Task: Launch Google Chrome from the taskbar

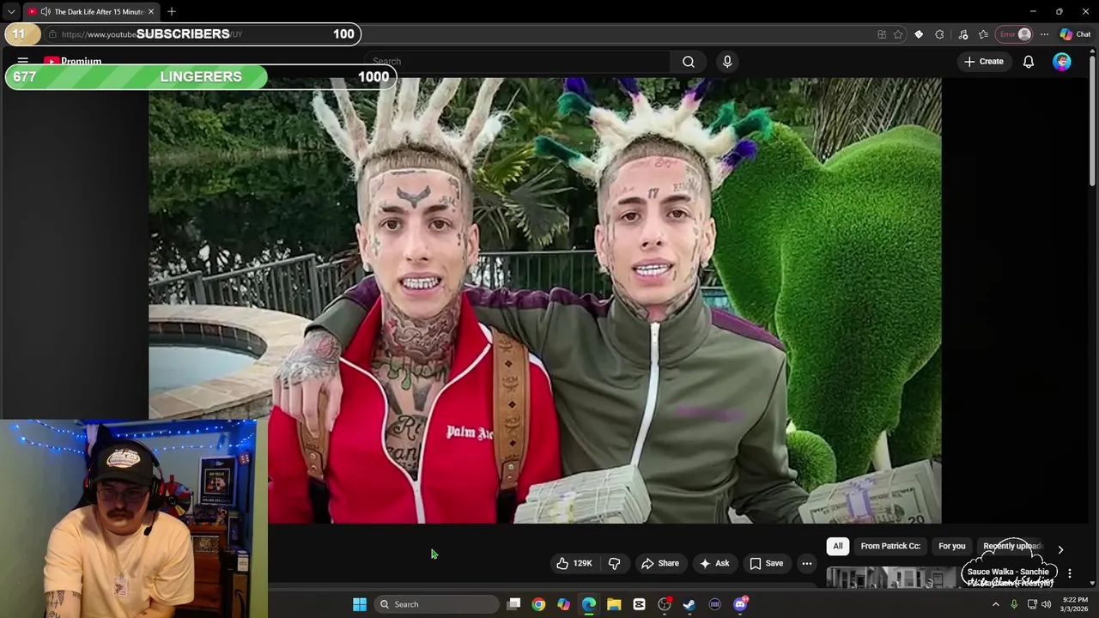Action: point(538,604)
